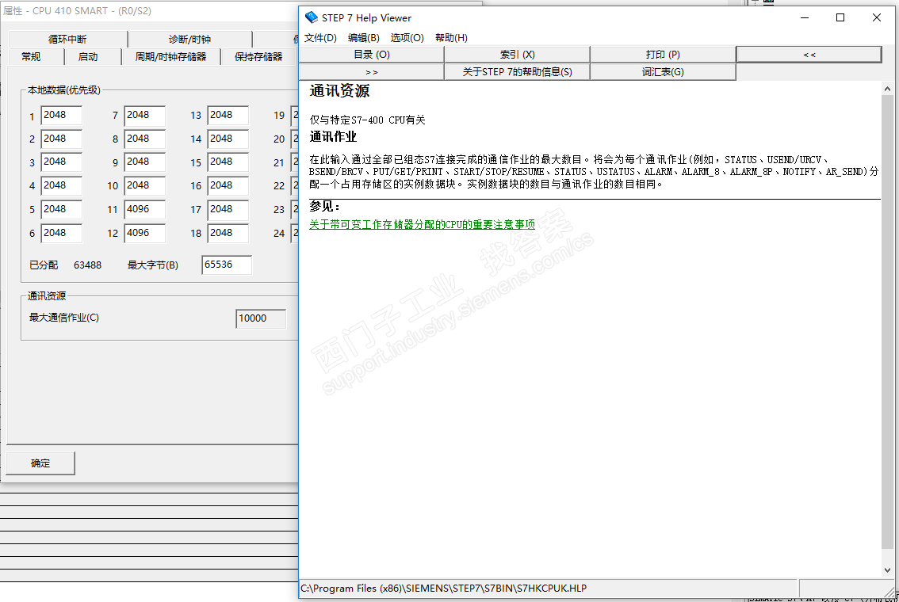Switch to the 常规 tab
This screenshot has height=602, width=899.
point(31,57)
